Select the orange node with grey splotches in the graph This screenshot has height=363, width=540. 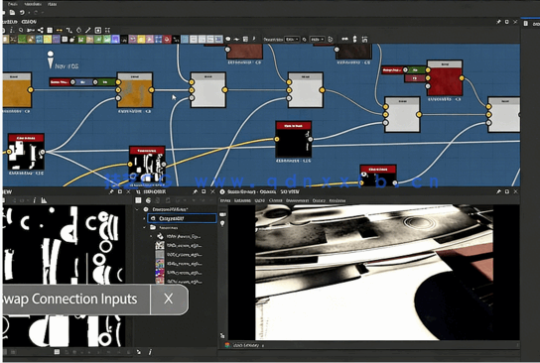pyautogui.click(x=135, y=90)
